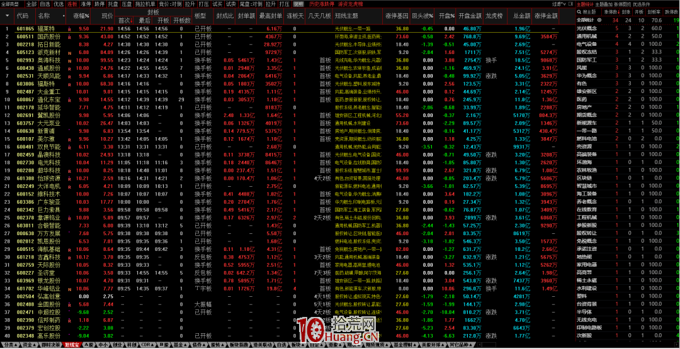680x349 pixels.
Task: Select stock row 奥海科技
Action: tap(280, 60)
